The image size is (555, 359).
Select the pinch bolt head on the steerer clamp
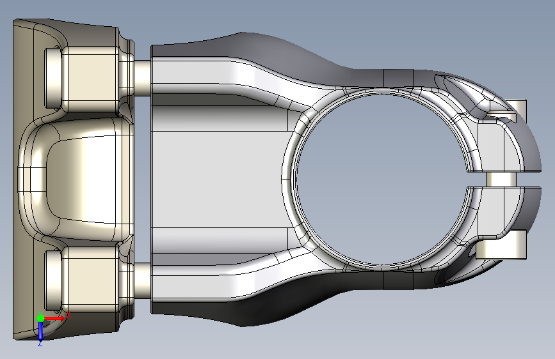[501, 245]
